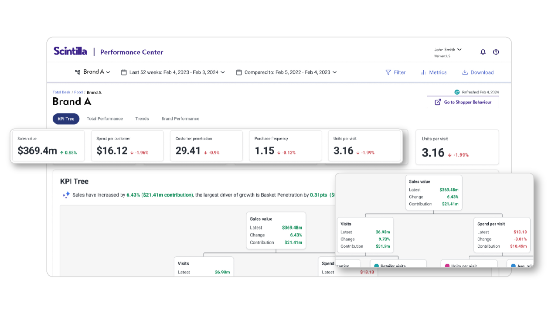Viewport: 558px width, 314px height.
Task: Click Go to Shopper Behaviour button
Action: [463, 102]
